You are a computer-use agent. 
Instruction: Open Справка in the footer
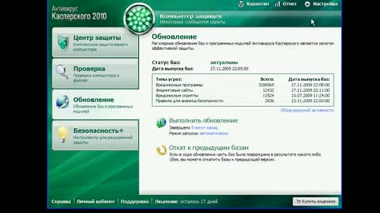pyautogui.click(x=61, y=201)
